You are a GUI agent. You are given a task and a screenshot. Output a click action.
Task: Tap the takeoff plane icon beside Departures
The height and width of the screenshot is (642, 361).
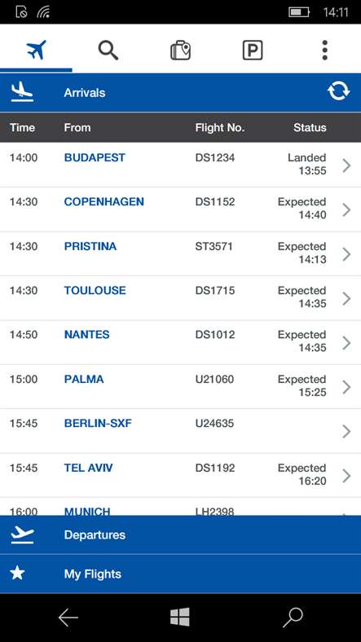(22, 534)
